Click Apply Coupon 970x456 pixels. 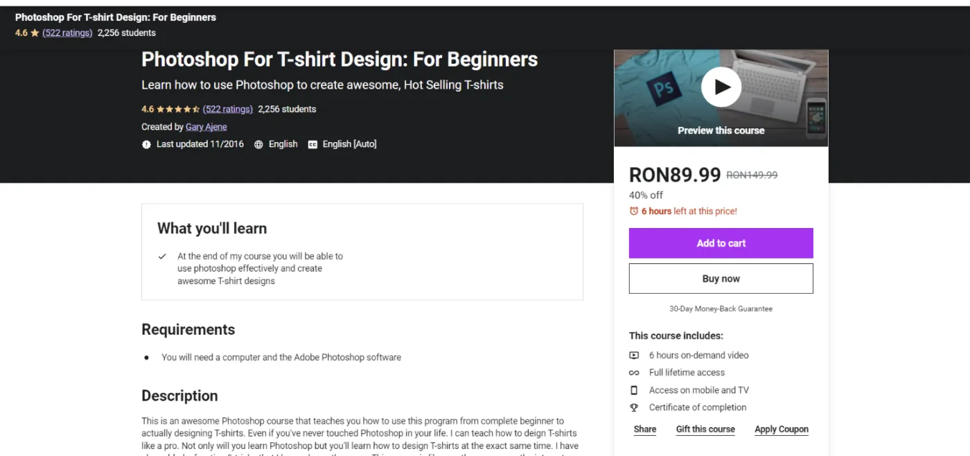(782, 429)
